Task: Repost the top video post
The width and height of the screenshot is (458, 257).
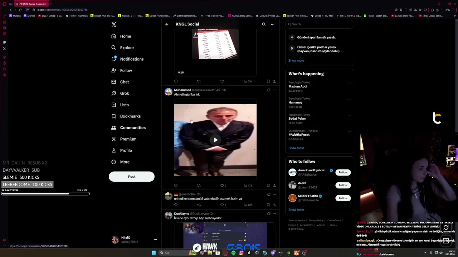Action: pyautogui.click(x=199, y=81)
